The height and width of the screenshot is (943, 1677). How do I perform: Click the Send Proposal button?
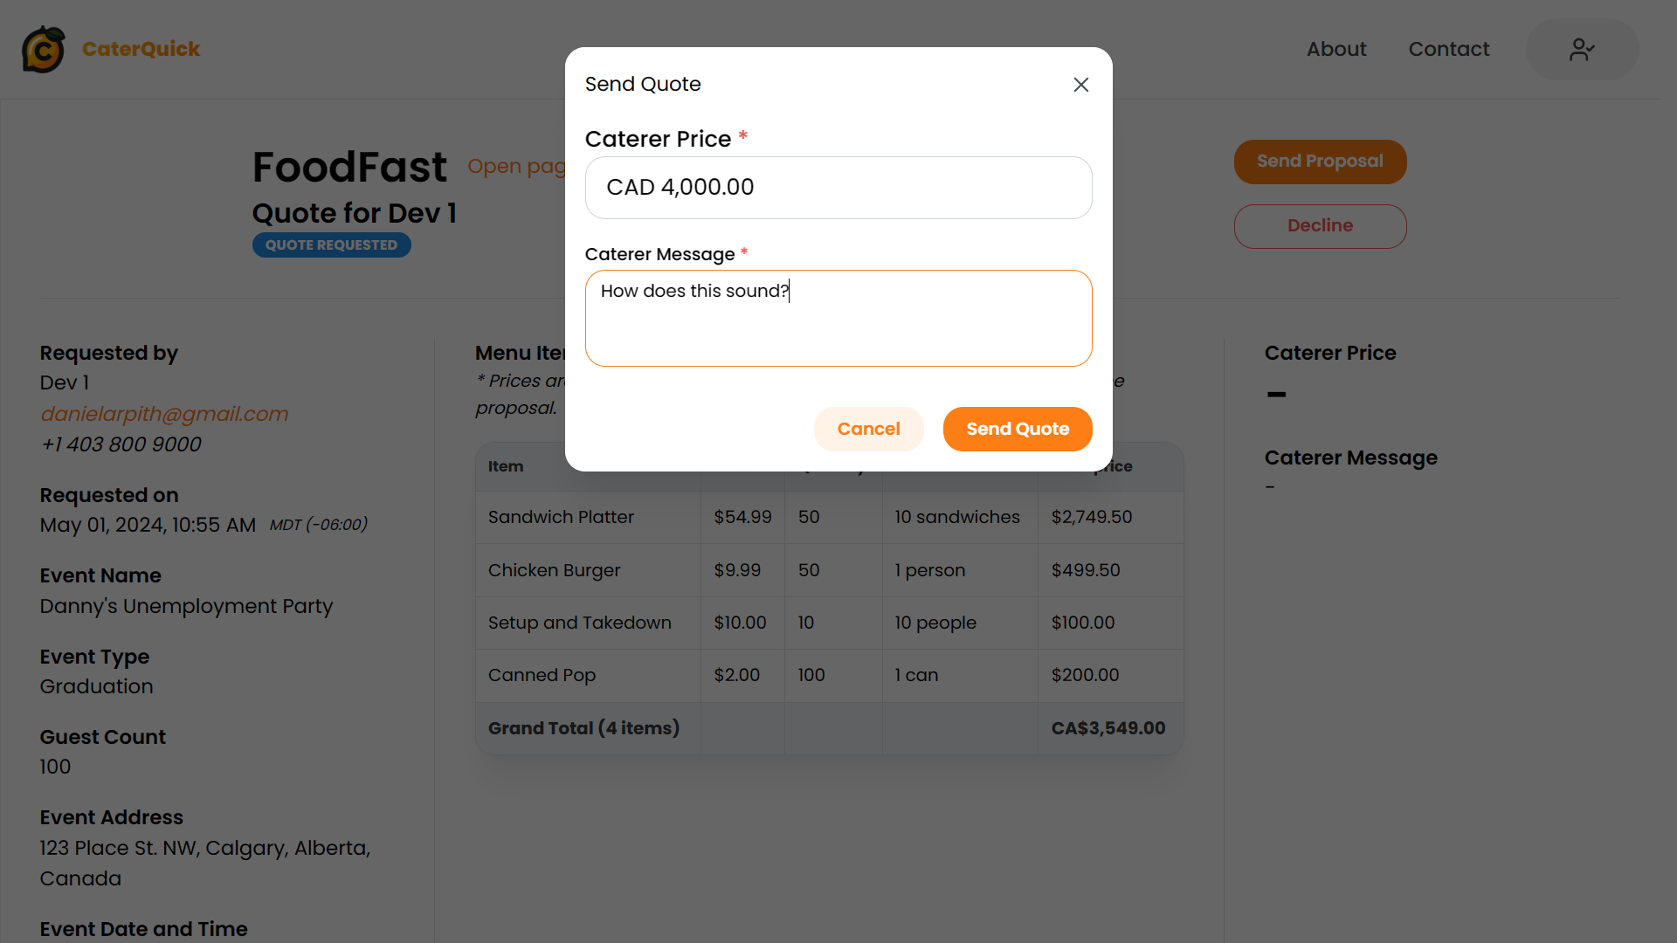coord(1320,162)
